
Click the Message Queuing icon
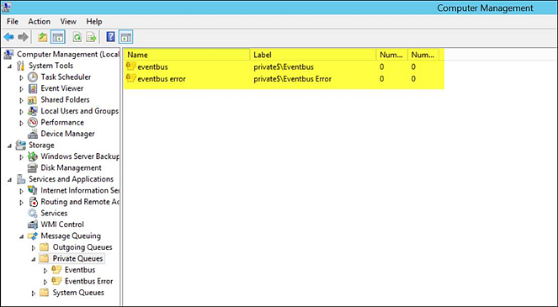(33, 236)
